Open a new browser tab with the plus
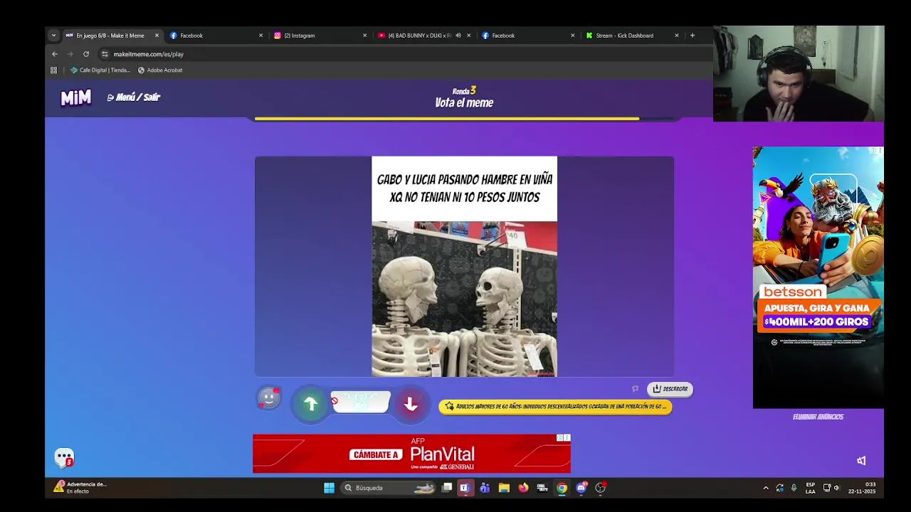This screenshot has width=911, height=512. tap(693, 36)
